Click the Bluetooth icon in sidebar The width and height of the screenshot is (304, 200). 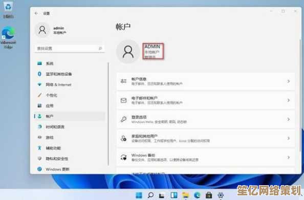(39, 74)
